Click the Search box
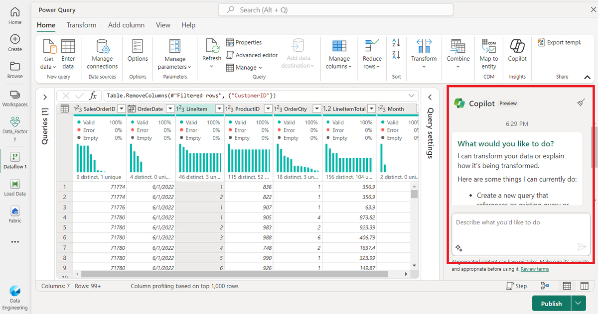The width and height of the screenshot is (598, 314). [x=335, y=9]
